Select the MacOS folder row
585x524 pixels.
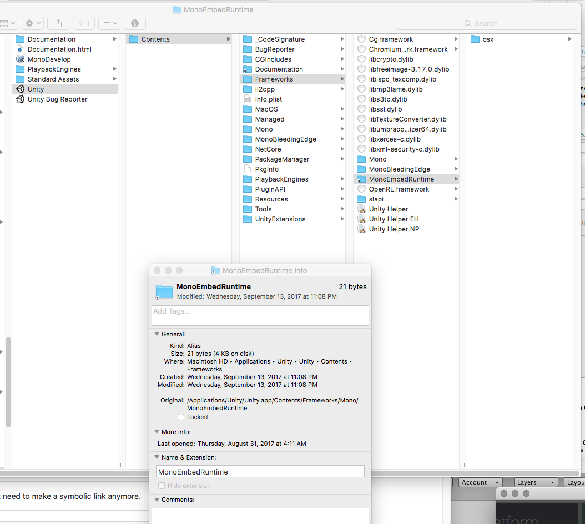[292, 109]
